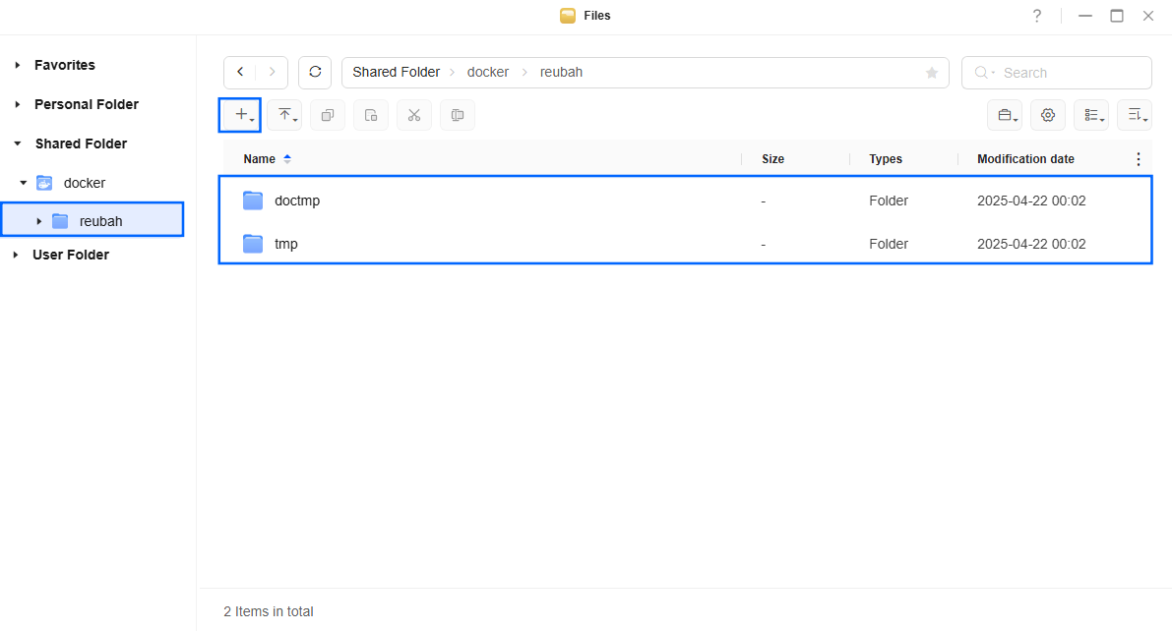Expand the reubah folder tree node
This screenshot has height=631, width=1172.
(x=39, y=221)
